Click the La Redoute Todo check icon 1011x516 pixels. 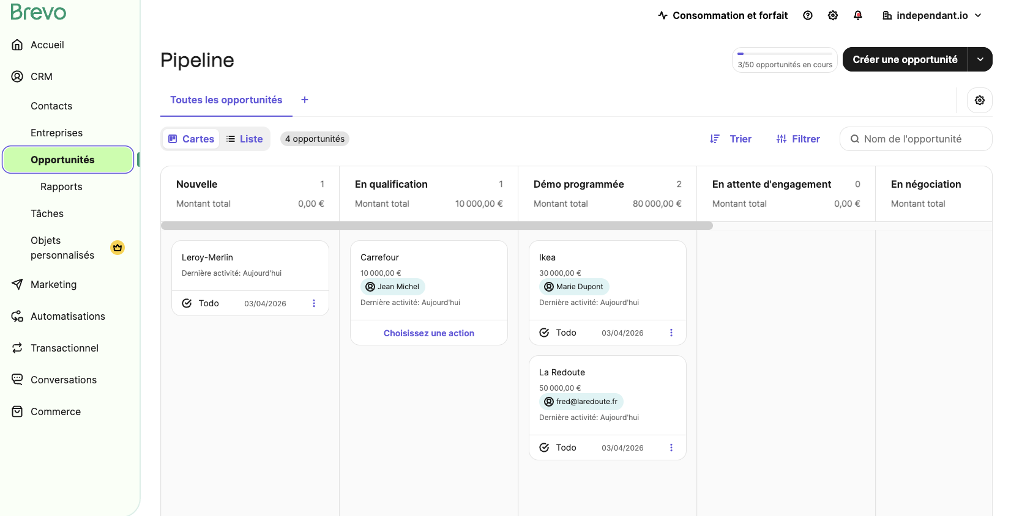tap(544, 448)
